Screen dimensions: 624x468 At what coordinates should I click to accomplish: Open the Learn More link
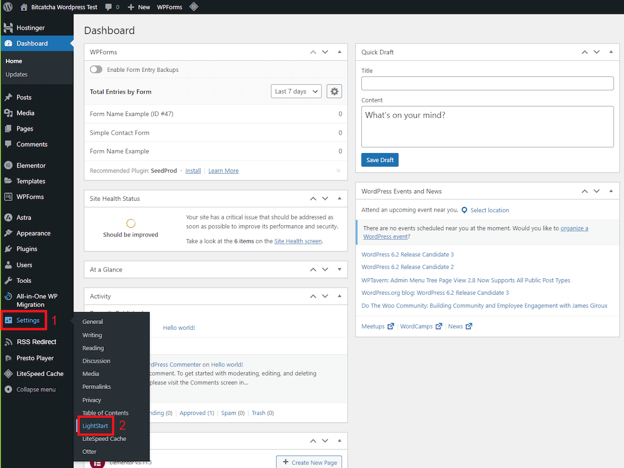[224, 171]
